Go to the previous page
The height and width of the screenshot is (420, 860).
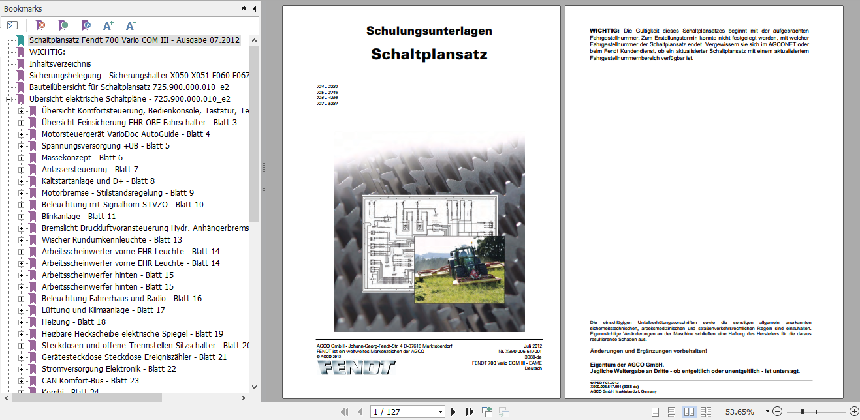point(360,412)
